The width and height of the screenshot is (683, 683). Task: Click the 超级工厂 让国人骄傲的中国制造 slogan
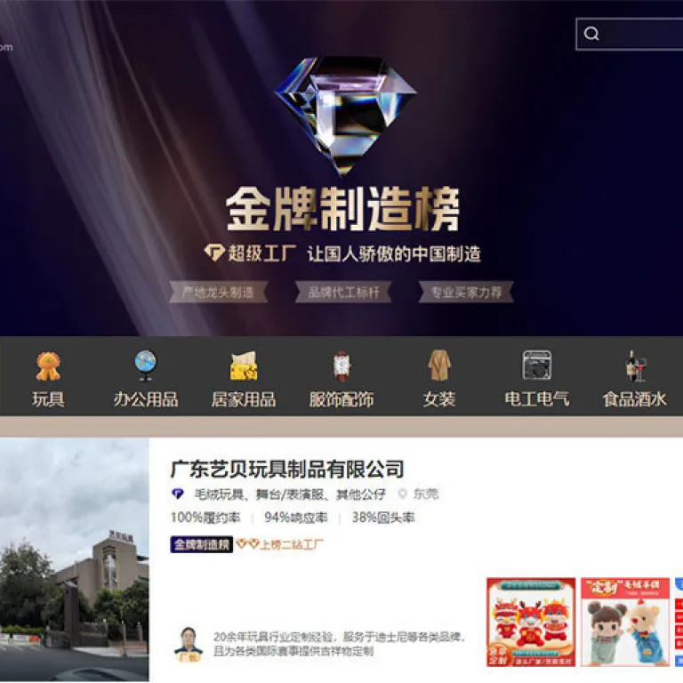[x=342, y=253]
